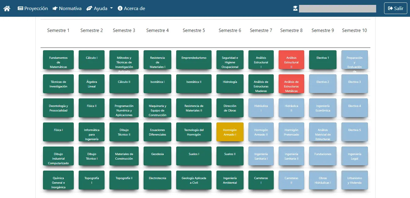Open the Normativa page

pyautogui.click(x=67, y=9)
